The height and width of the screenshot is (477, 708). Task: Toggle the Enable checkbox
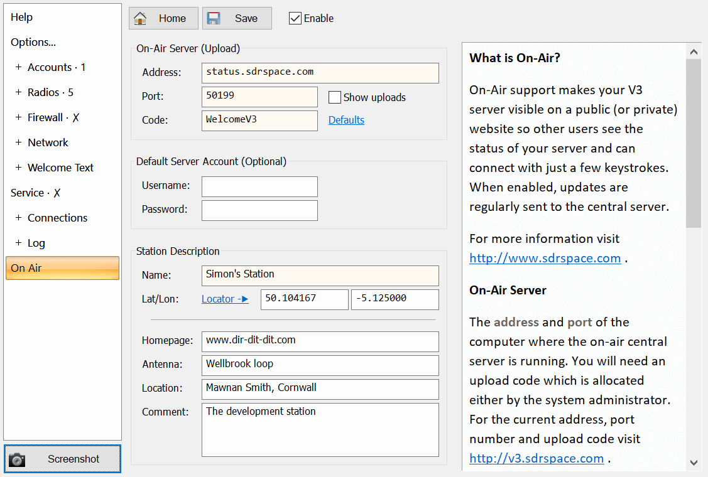pos(295,18)
